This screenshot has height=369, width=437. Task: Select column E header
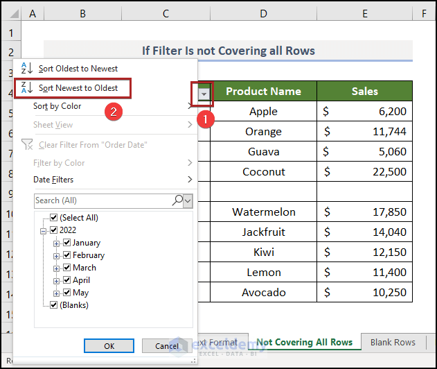pos(364,13)
